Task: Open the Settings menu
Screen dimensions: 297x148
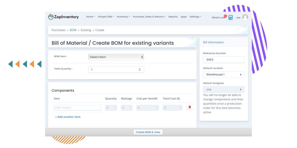Action: click(195, 16)
